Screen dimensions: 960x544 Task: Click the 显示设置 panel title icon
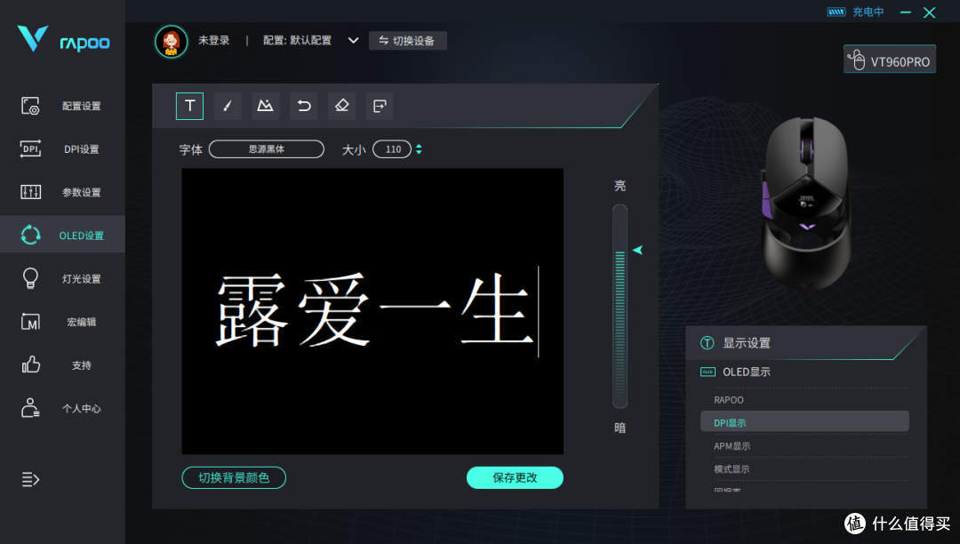(x=708, y=343)
